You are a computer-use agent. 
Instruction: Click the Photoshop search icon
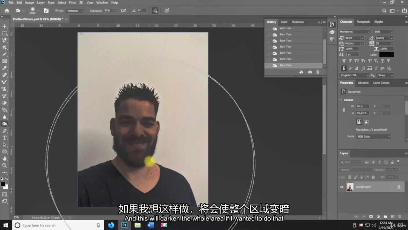click(384, 11)
